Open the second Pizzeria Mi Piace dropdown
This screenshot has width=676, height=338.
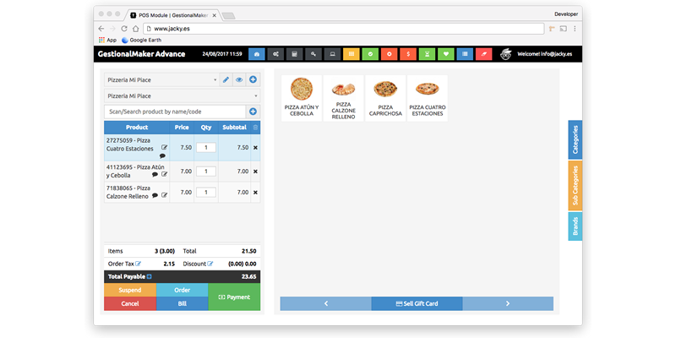pyautogui.click(x=182, y=95)
